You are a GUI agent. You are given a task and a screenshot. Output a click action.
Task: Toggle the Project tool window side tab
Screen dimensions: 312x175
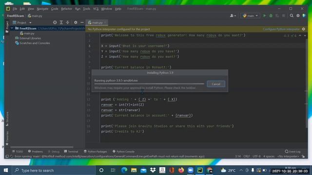coord(7,27)
